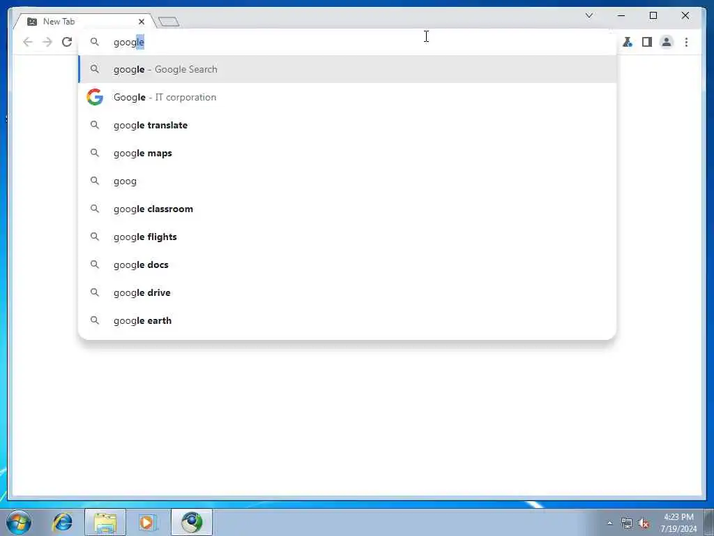Click the address bar containing 'google'

(347, 42)
